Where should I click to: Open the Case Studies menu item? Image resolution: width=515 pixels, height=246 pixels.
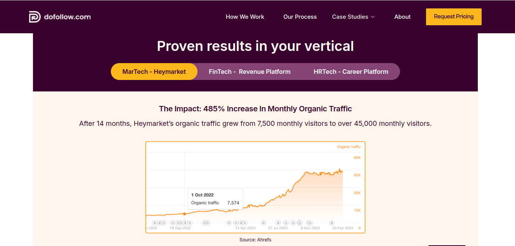(x=350, y=17)
